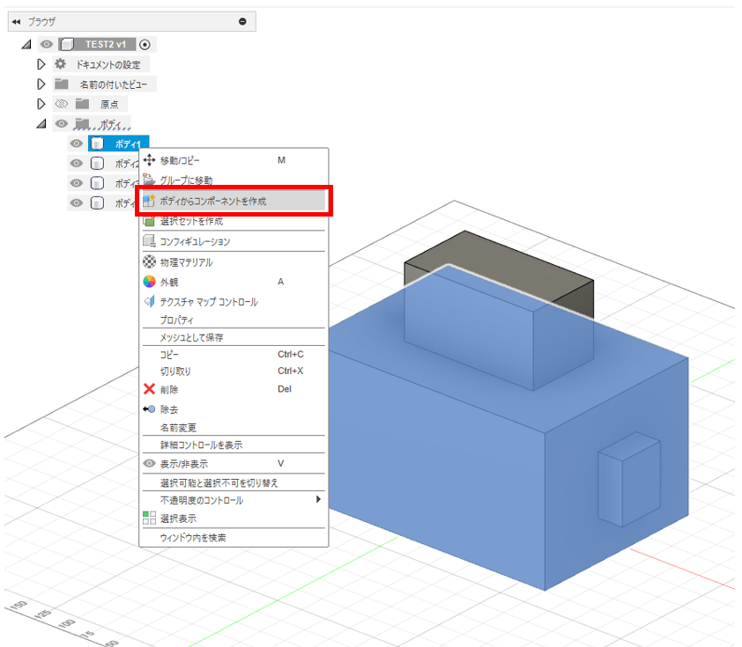742x647 pixels.
Task: Click the move arrows icon in menu
Action: coord(149,160)
